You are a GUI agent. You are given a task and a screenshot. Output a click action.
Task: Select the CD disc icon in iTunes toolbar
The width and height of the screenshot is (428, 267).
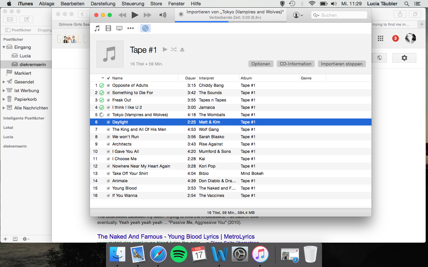145,28
